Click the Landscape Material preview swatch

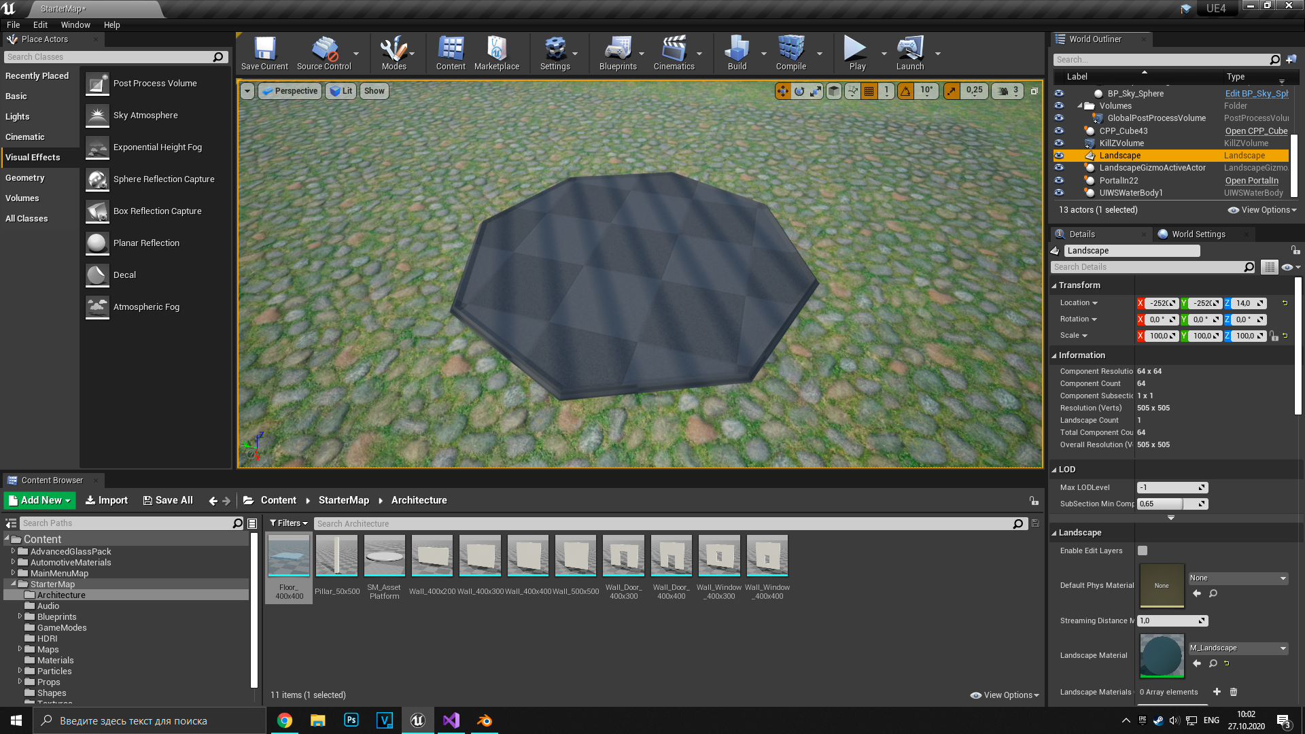pyautogui.click(x=1162, y=656)
